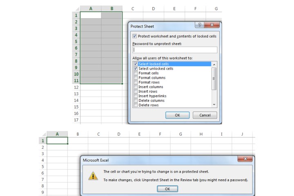Uncheck Select unlocked cells option

[x=136, y=69]
